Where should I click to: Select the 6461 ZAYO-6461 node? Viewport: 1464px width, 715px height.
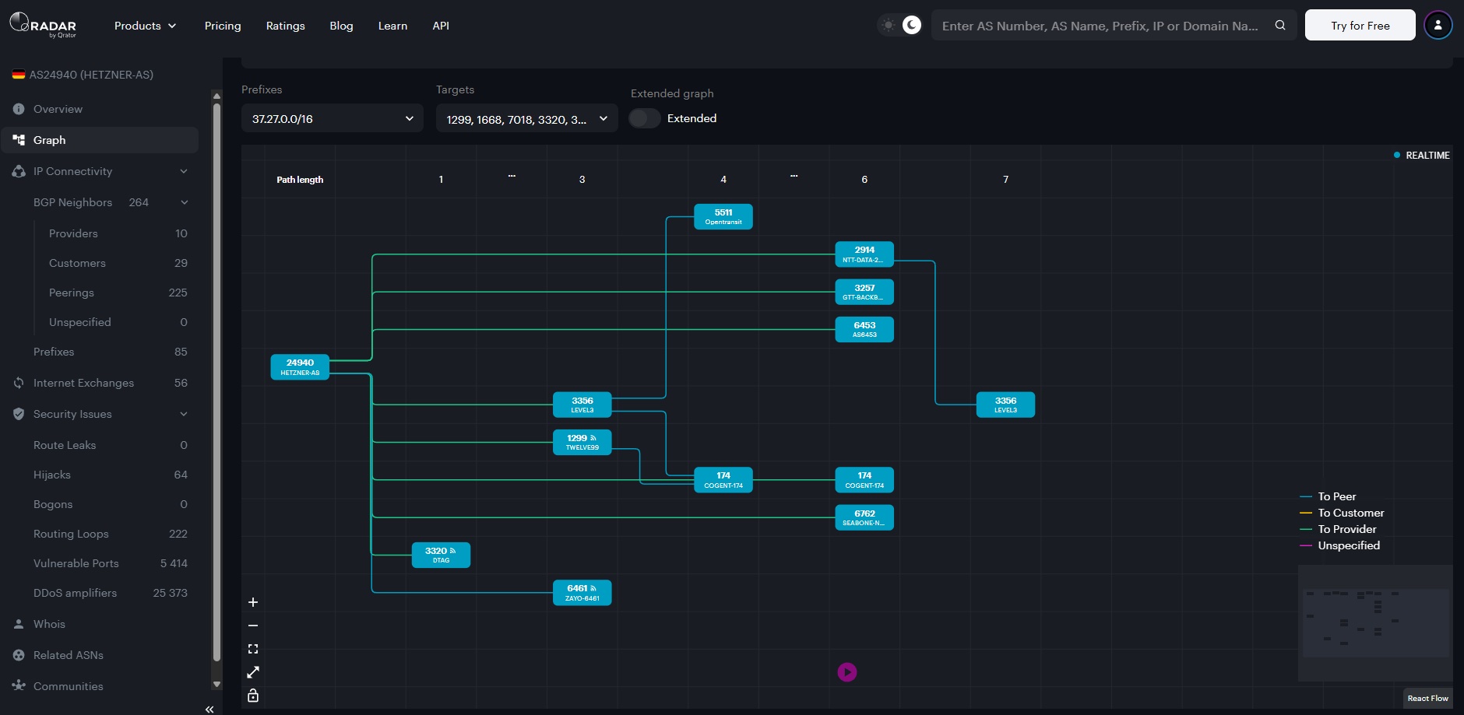point(582,593)
